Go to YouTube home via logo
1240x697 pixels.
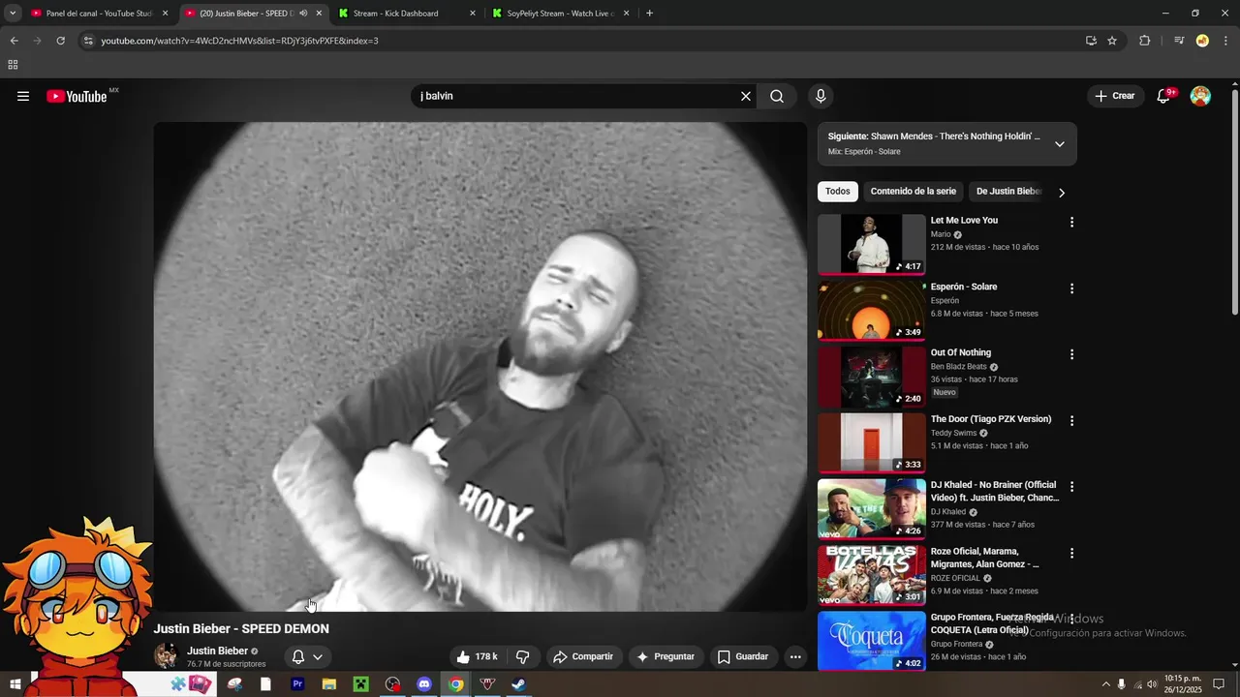click(77, 96)
